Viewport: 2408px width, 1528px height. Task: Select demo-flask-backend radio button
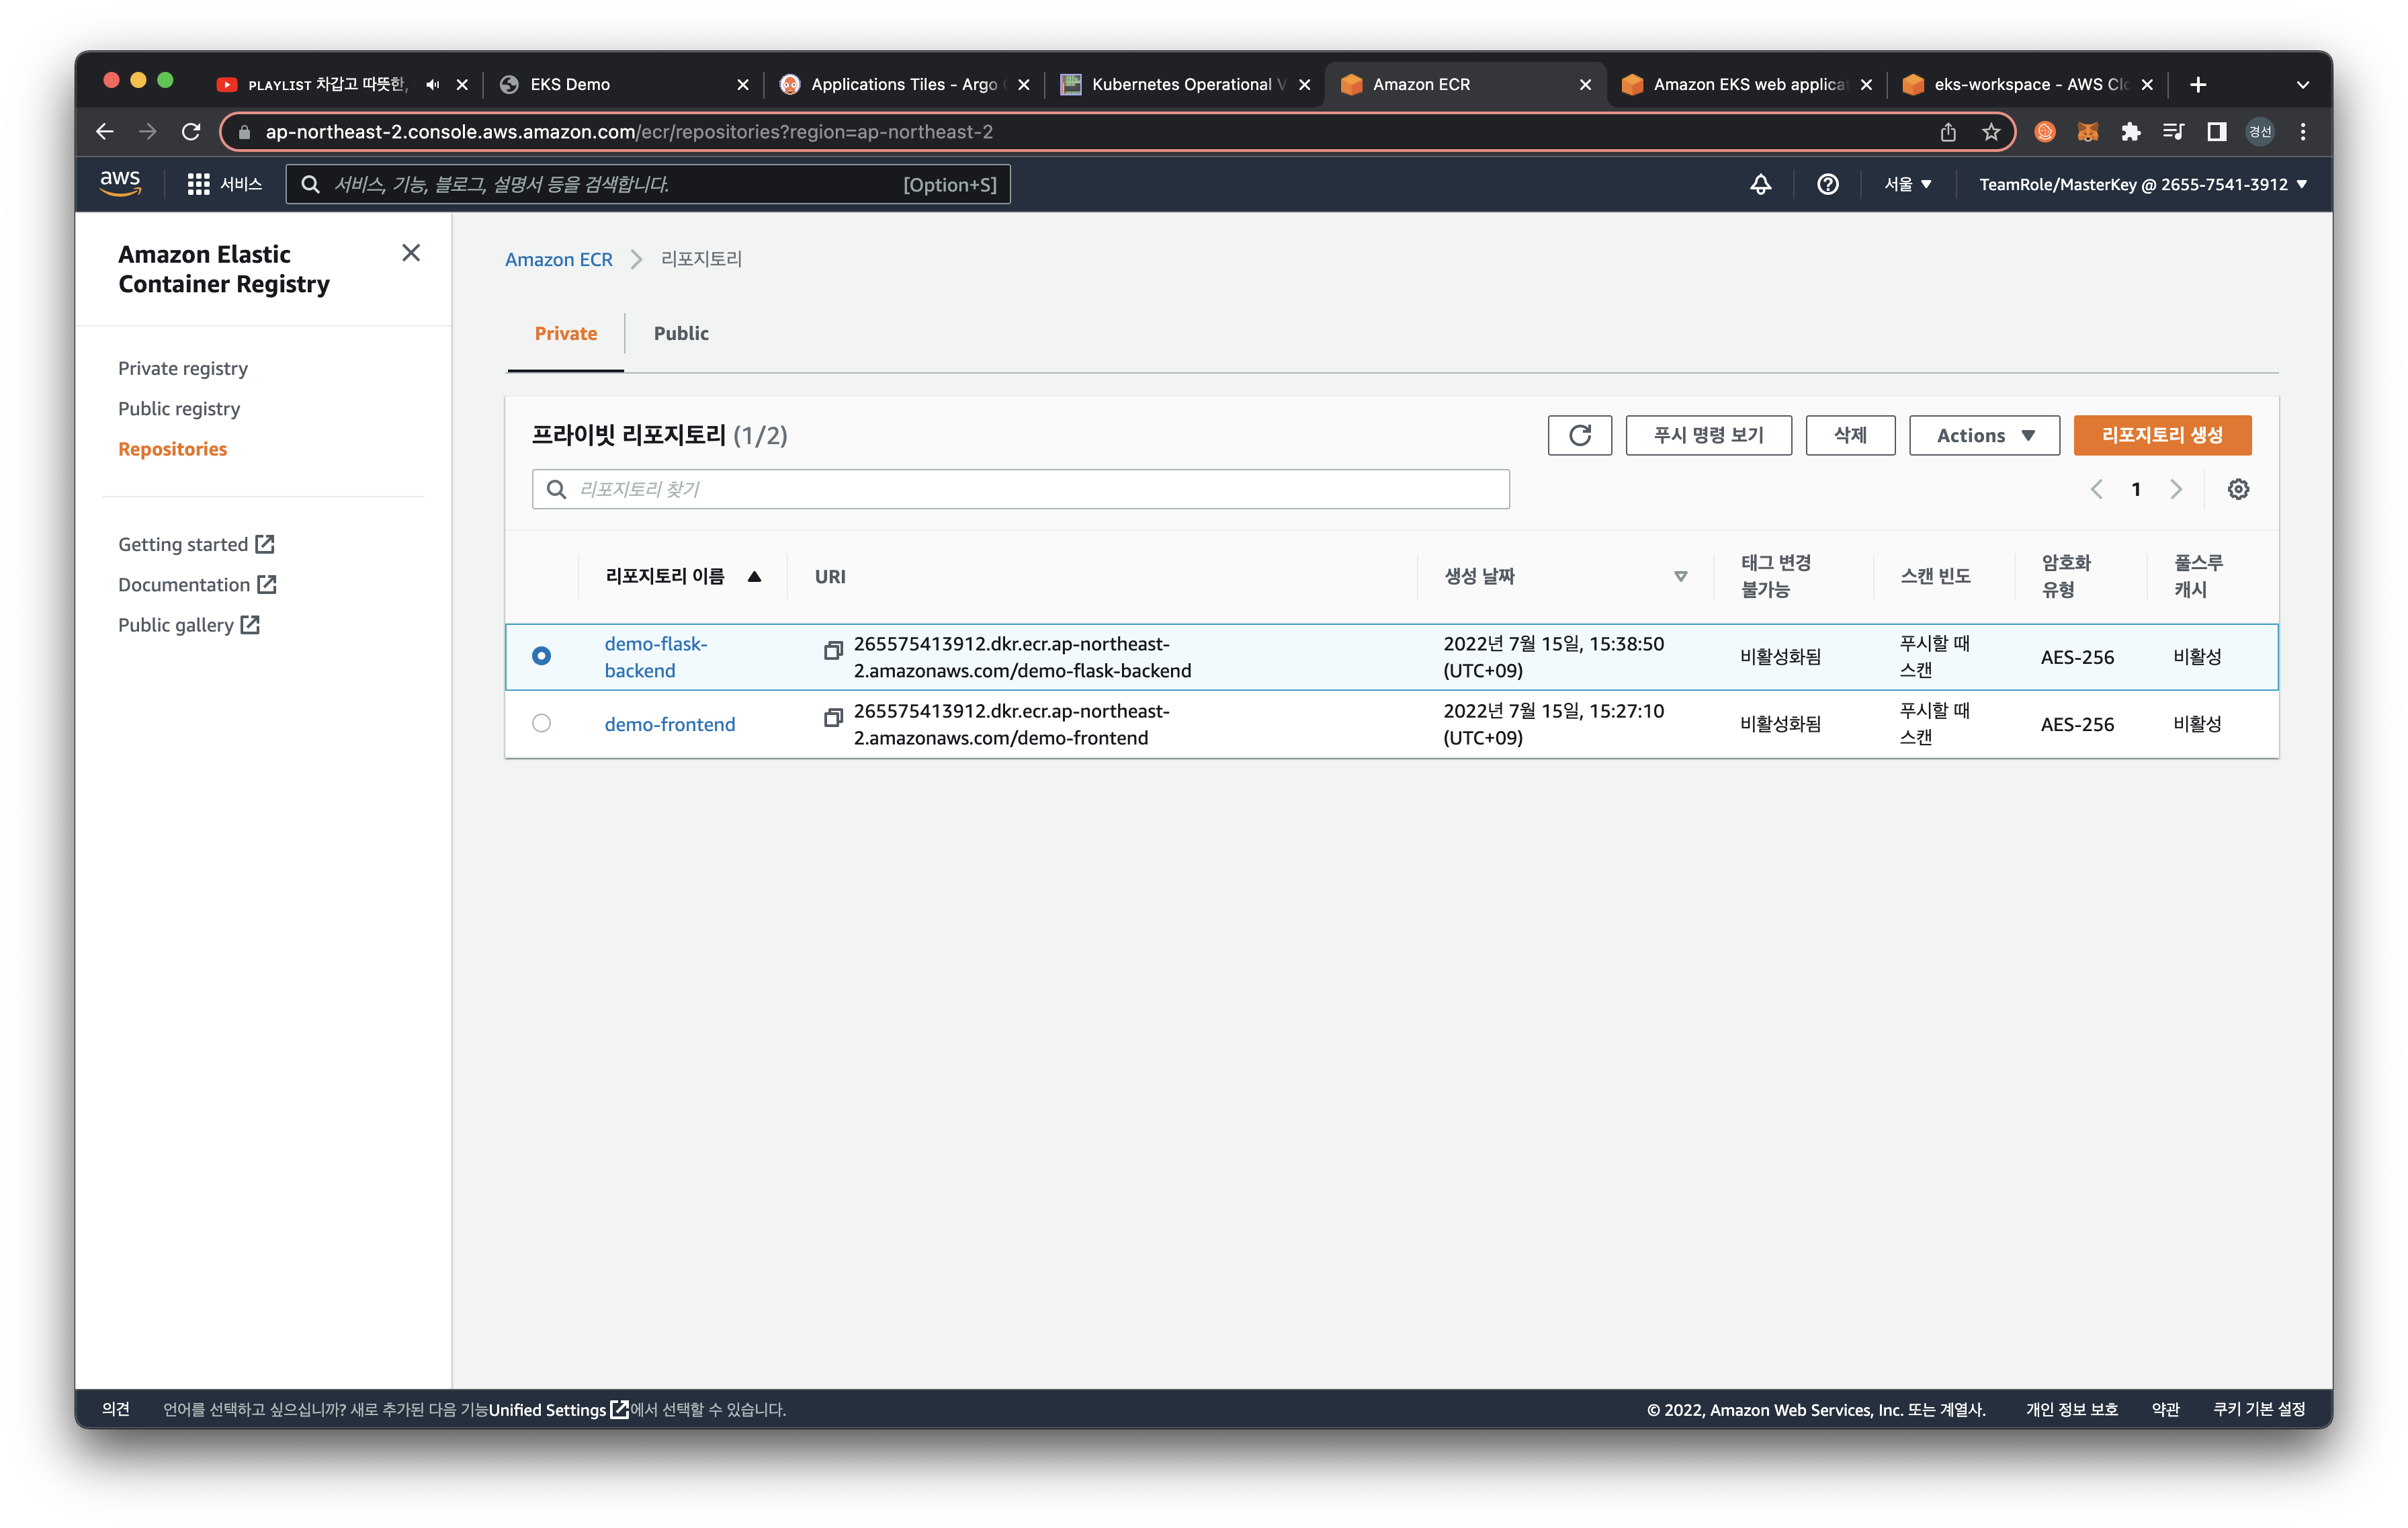pyautogui.click(x=541, y=656)
